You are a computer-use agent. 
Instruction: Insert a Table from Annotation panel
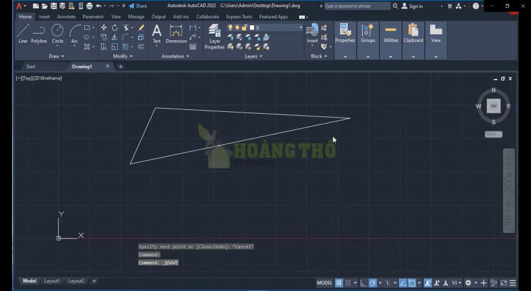[x=193, y=47]
